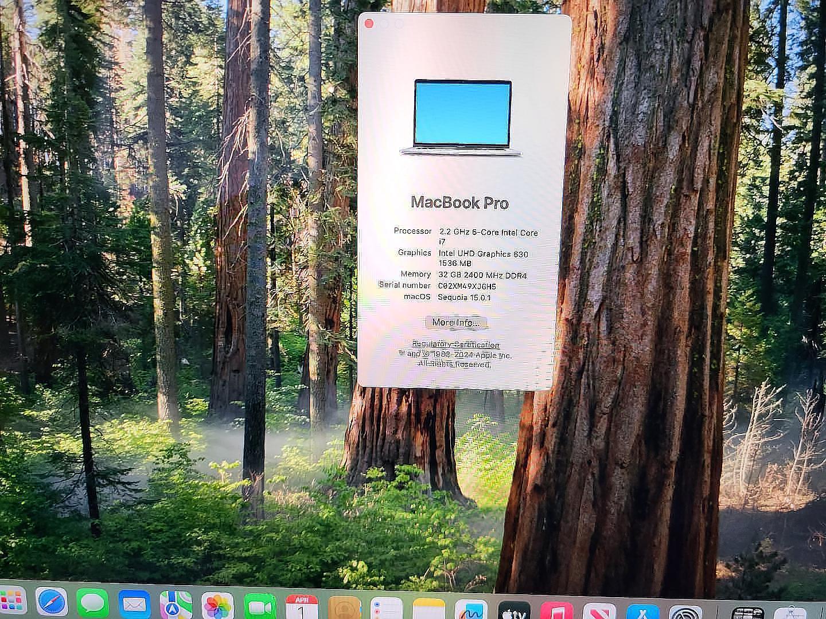Click the "Graphics" label
826x619 pixels.
tap(415, 252)
